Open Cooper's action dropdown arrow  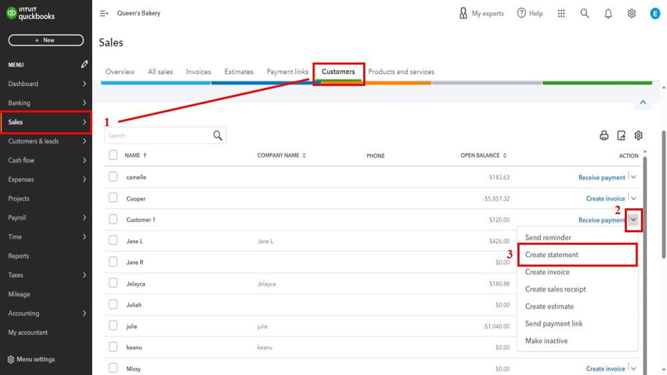tap(634, 198)
